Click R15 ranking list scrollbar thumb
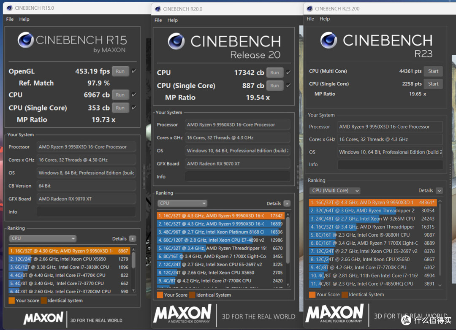 [133, 260]
